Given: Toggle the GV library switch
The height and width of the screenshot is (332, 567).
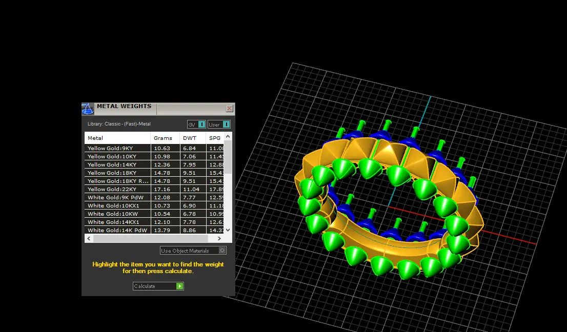Looking at the screenshot, I should pyautogui.click(x=196, y=125).
